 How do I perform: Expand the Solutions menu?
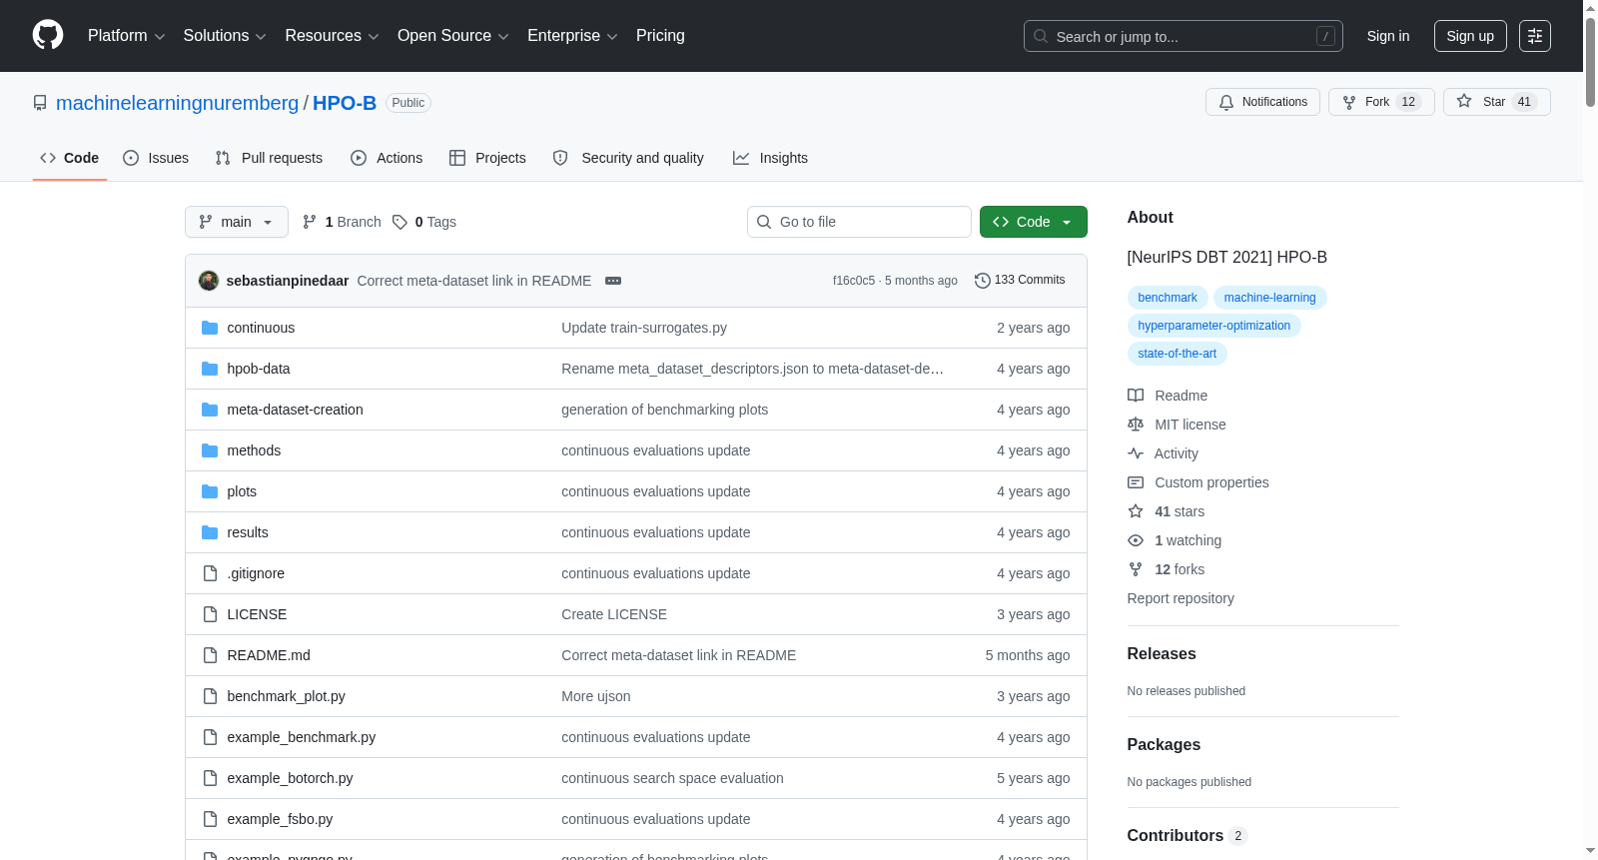(225, 36)
